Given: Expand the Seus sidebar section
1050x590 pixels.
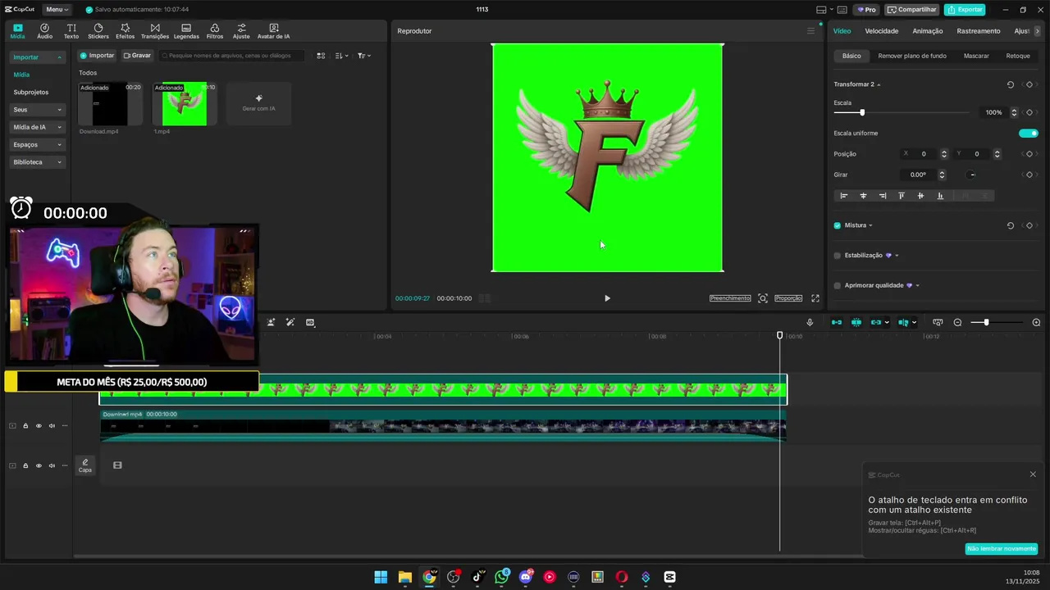Looking at the screenshot, I should point(37,110).
